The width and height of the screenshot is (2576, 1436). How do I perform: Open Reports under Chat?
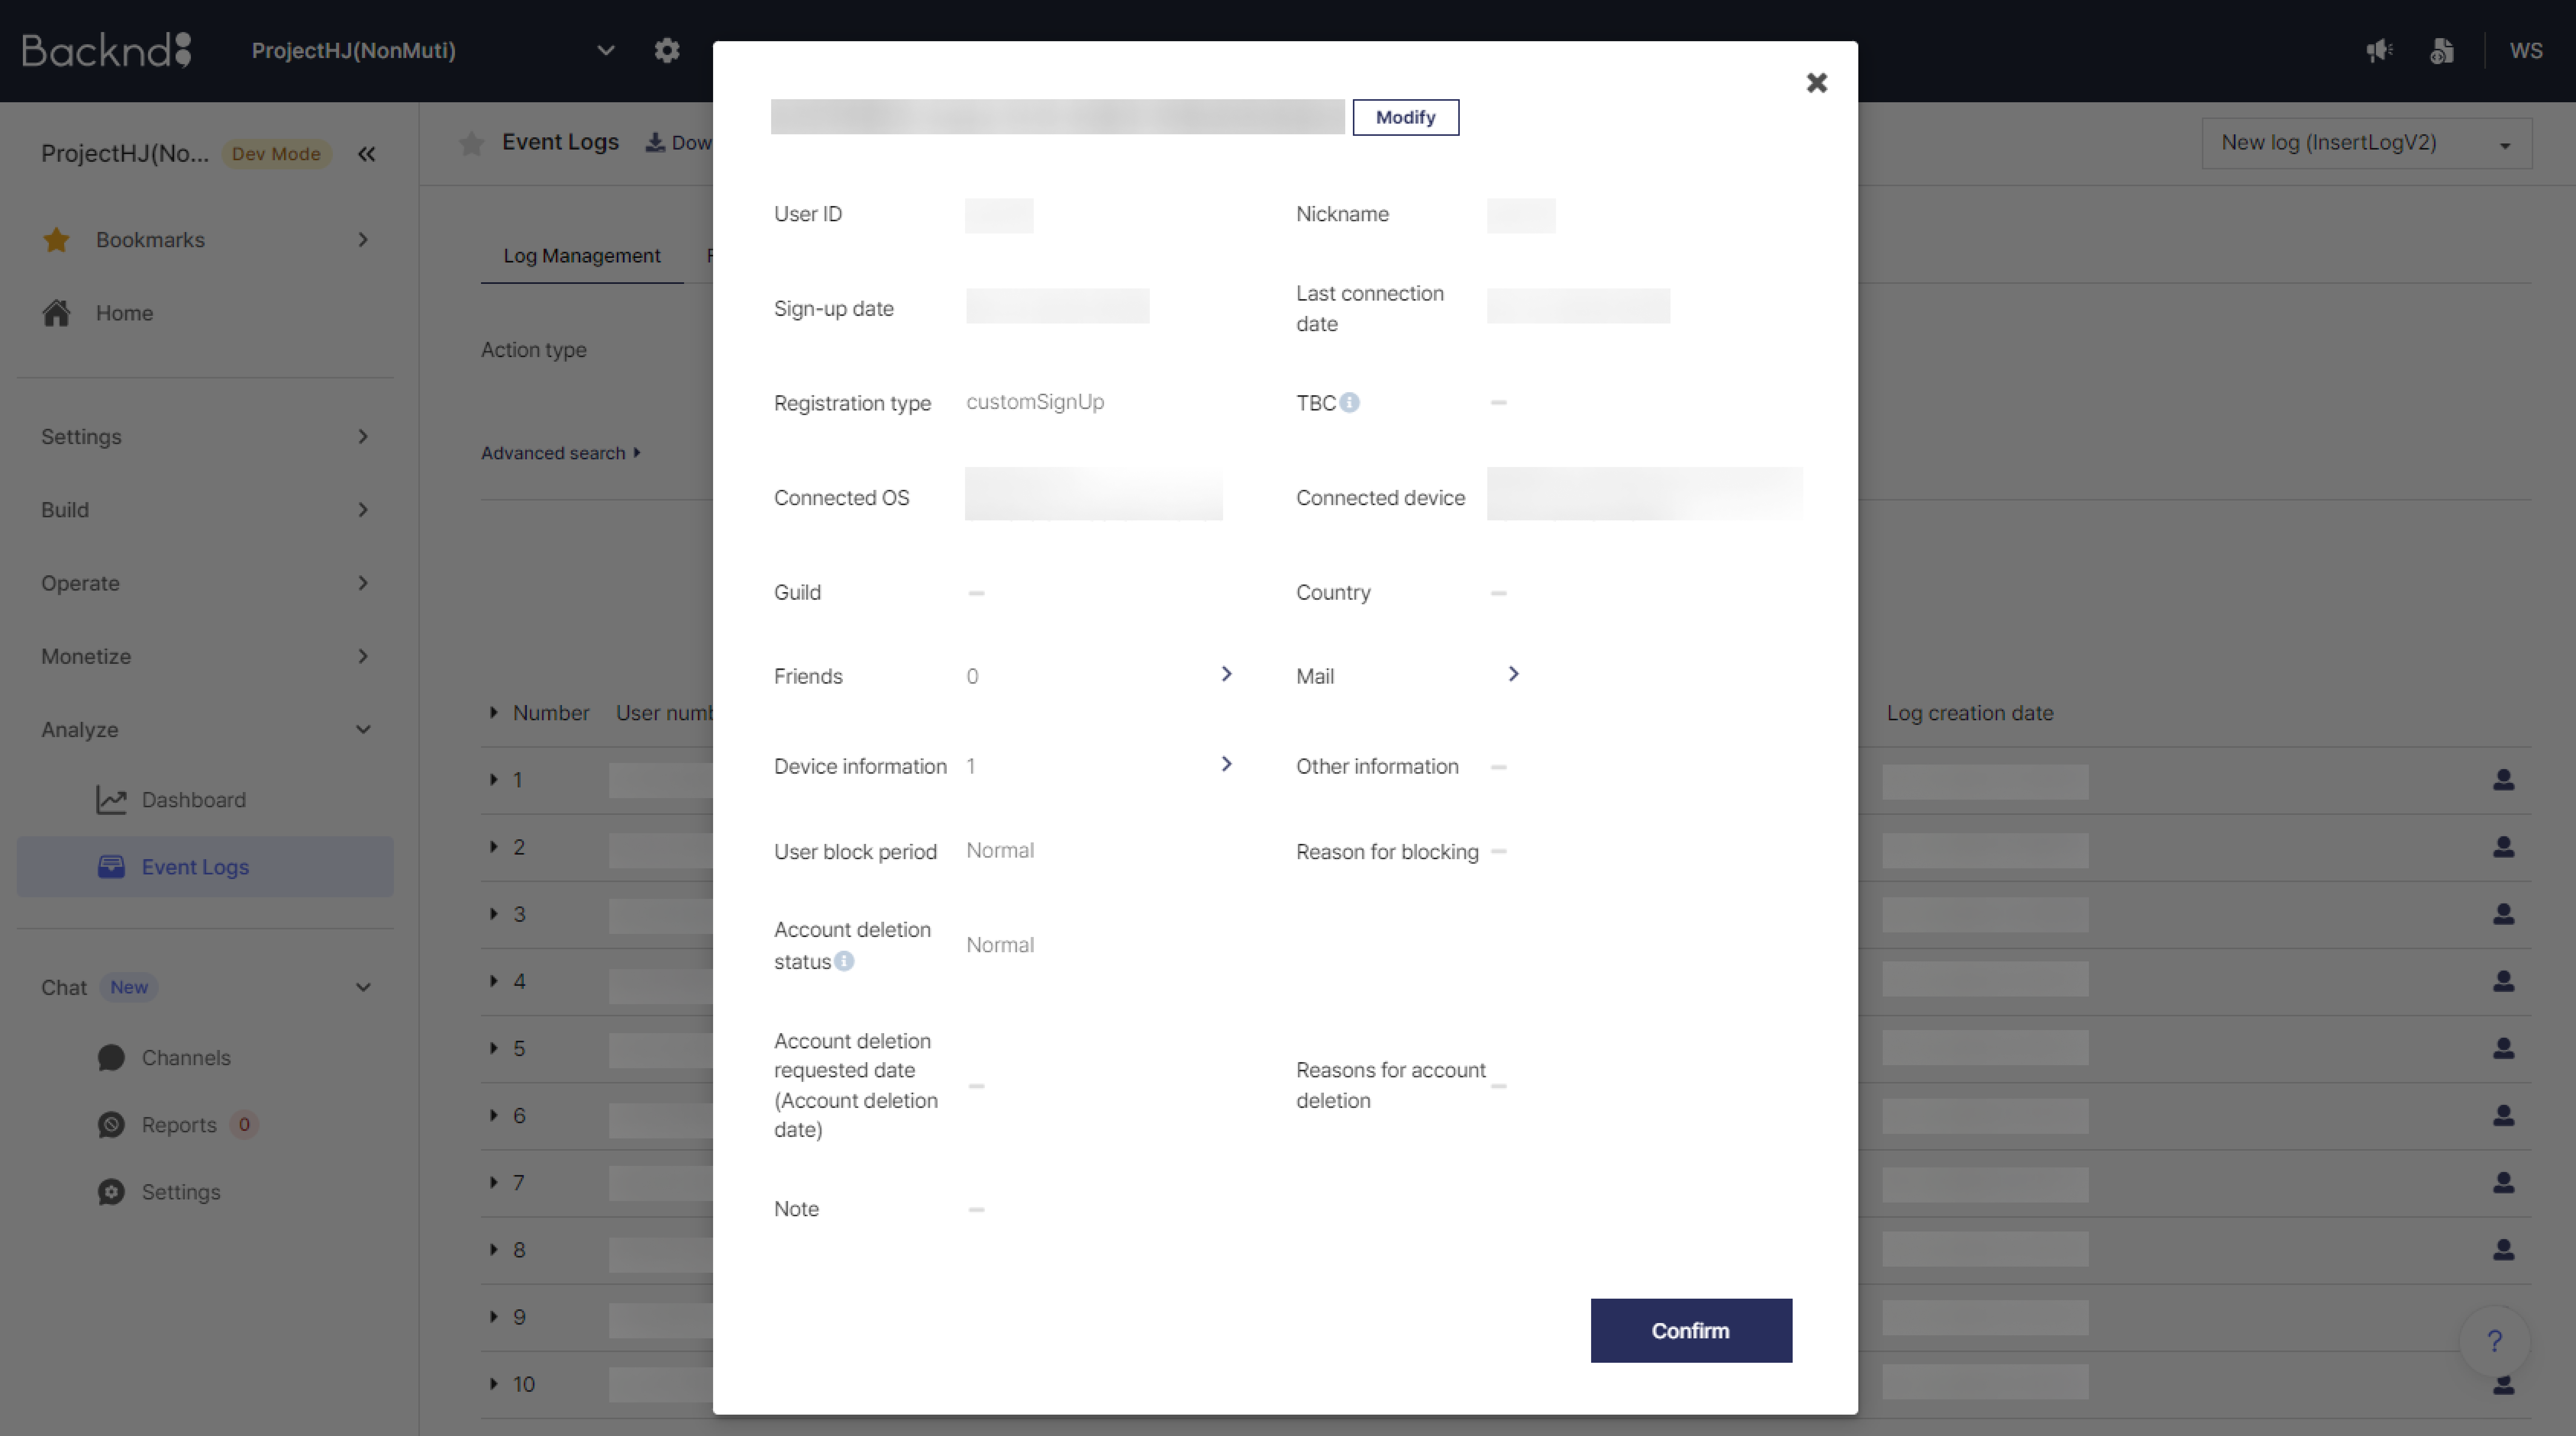point(179,1124)
